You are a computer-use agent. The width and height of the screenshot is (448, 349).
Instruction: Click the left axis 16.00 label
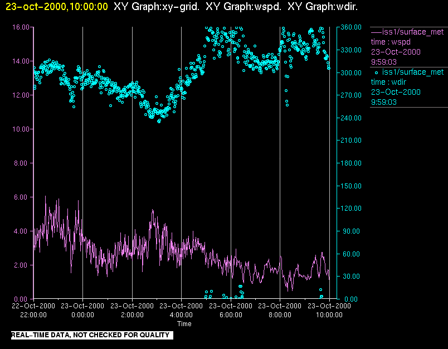pos(21,27)
